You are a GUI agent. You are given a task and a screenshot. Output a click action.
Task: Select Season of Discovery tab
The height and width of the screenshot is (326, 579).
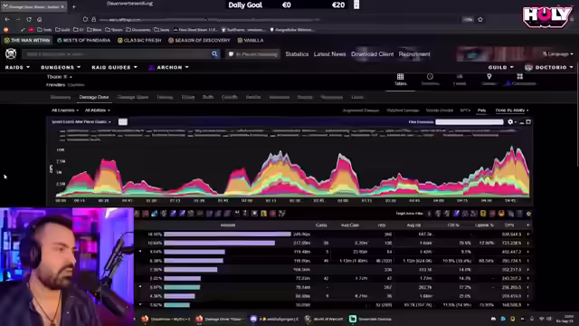coord(199,40)
